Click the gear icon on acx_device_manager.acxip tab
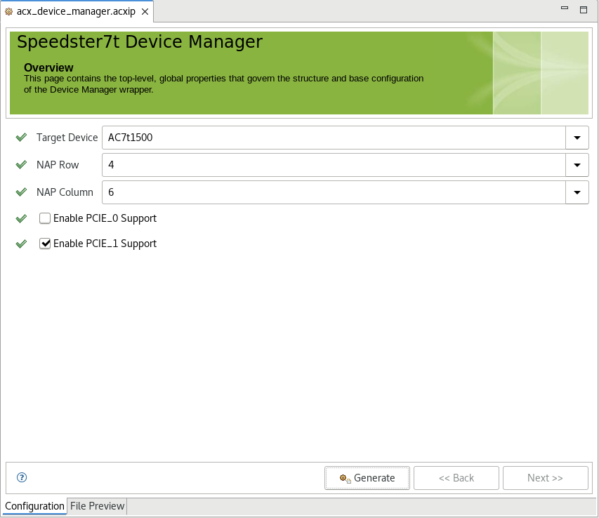The image size is (599, 518). point(9,12)
